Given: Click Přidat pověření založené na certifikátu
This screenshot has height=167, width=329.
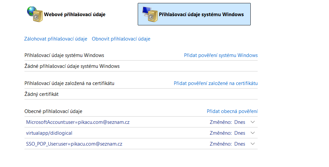Looking at the screenshot, I should tap(216, 83).
